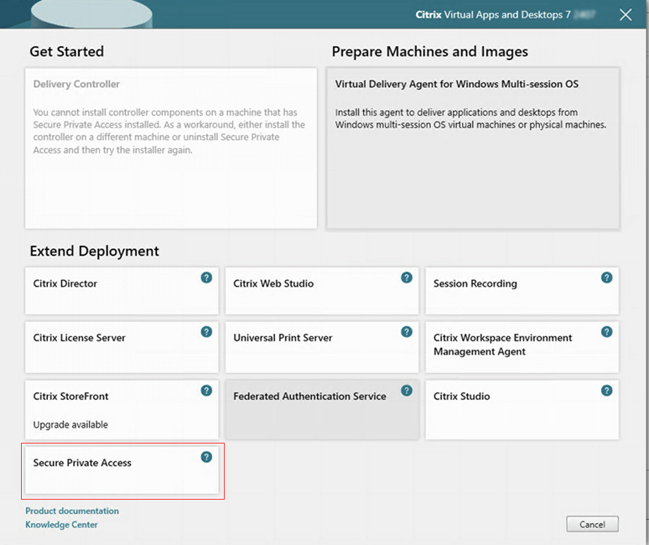Image resolution: width=649 pixels, height=545 pixels.
Task: Select Virtual Delivery Agent for Multi-session OS
Action: pos(473,148)
